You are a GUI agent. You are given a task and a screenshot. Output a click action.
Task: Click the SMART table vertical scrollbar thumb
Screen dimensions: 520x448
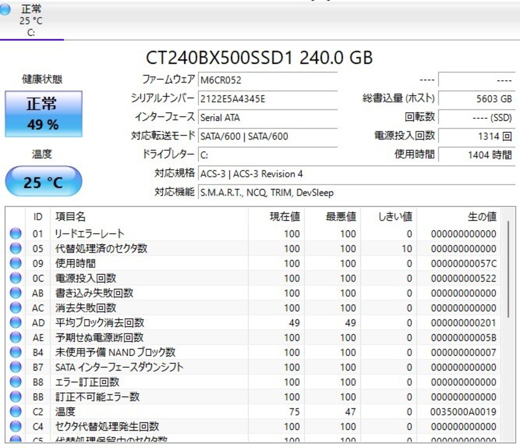tap(508, 269)
